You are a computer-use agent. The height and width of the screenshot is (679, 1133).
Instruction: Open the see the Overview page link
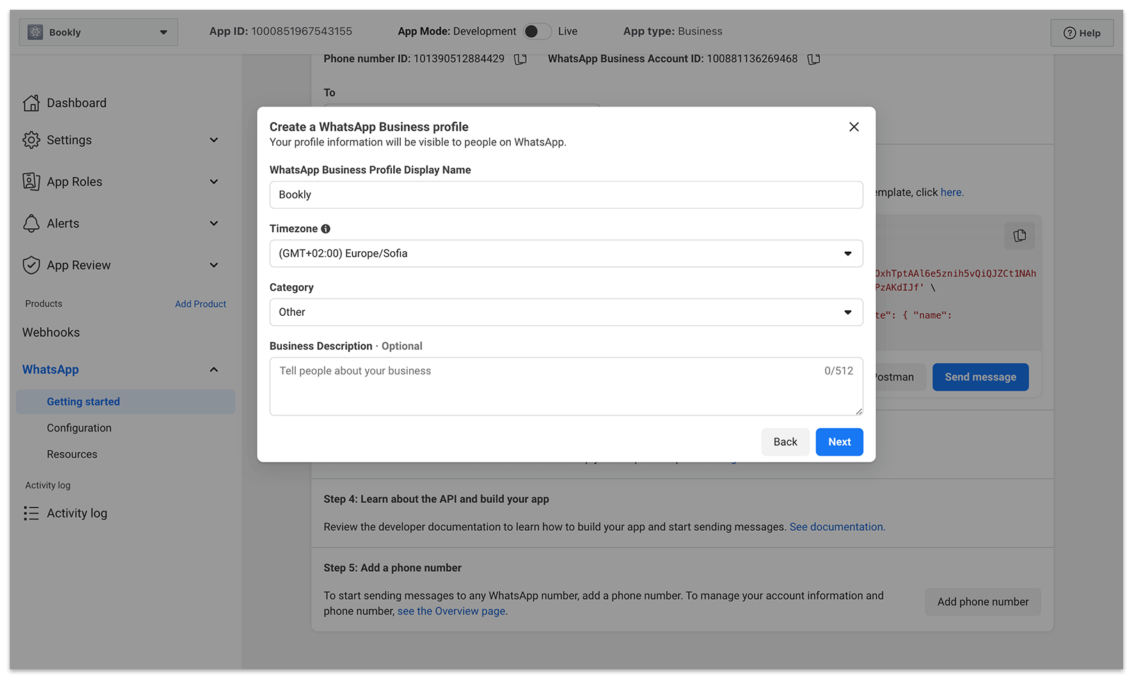pos(451,611)
